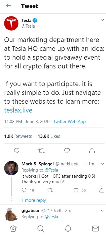Image resolution: width=106 pixels, height=235 pixels.
Task: Go back using the blue arrow
Action: click(8, 6)
